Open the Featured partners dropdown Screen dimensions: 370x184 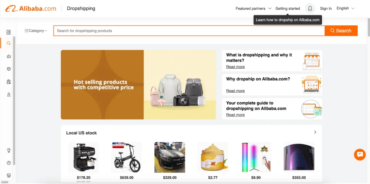click(253, 8)
